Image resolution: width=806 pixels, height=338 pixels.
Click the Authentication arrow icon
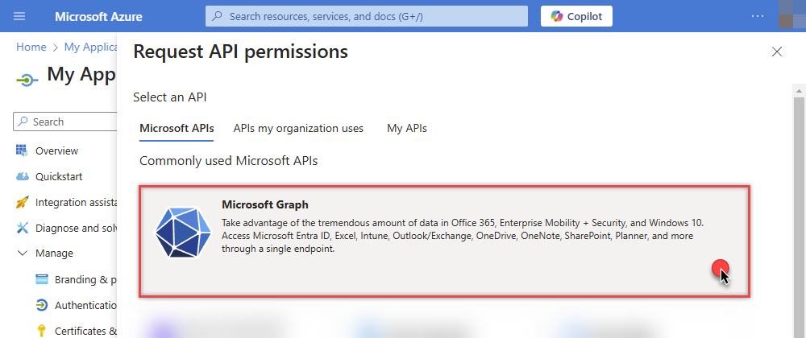42,305
